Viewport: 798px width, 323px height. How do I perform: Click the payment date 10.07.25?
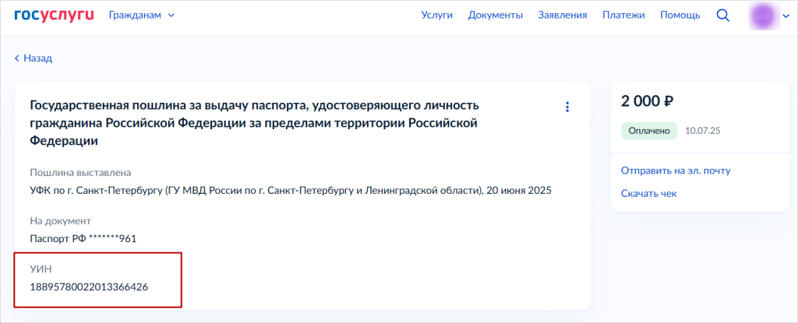[702, 131]
